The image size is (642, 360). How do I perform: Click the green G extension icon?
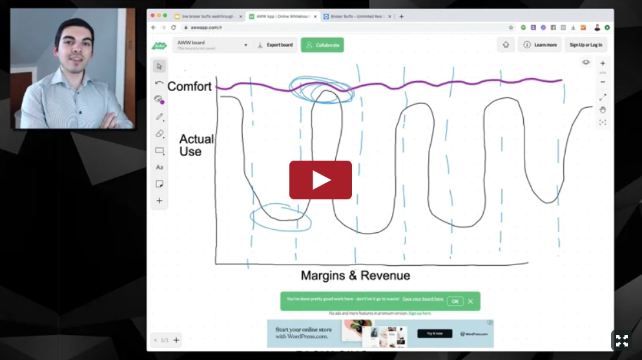pos(523,27)
